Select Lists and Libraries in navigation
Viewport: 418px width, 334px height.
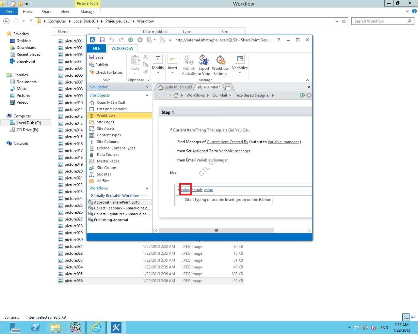[112, 109]
